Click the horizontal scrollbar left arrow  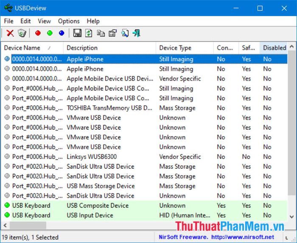click(5, 225)
